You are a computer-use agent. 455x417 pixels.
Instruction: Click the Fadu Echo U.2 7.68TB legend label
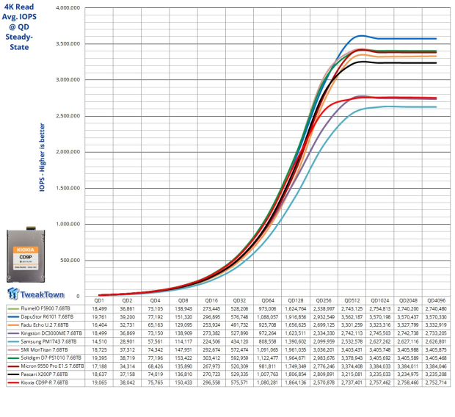[45, 325]
